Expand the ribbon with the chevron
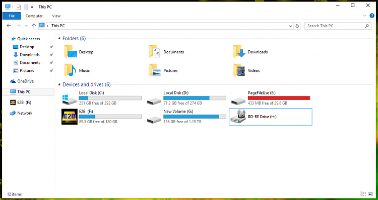 [364, 16]
